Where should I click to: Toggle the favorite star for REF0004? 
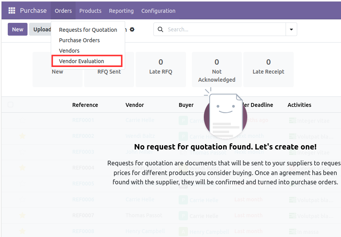(22, 168)
